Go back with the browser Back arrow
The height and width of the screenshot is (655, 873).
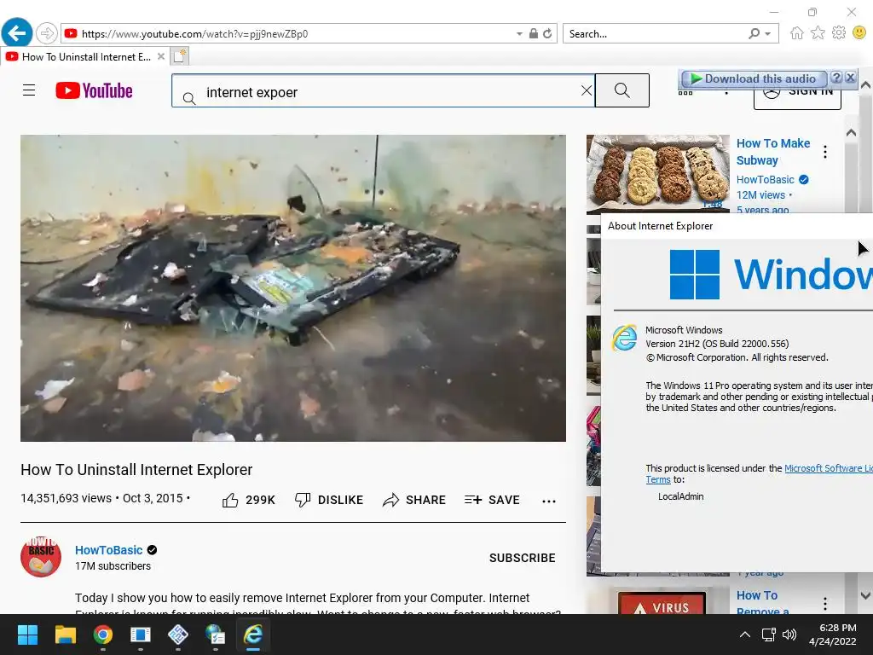click(x=17, y=33)
